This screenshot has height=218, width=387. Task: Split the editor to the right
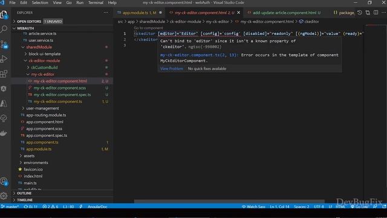point(376,12)
